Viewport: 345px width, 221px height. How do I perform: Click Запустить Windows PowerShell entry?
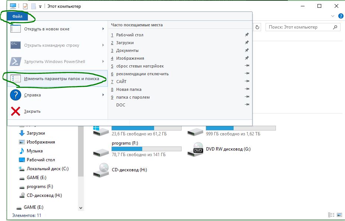pyautogui.click(x=57, y=62)
